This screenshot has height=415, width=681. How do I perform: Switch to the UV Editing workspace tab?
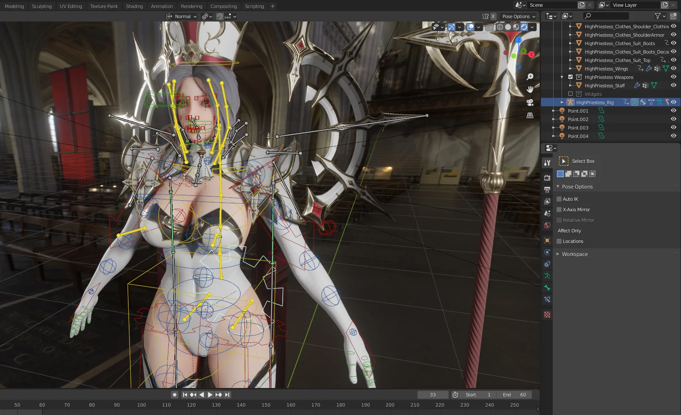(x=71, y=6)
